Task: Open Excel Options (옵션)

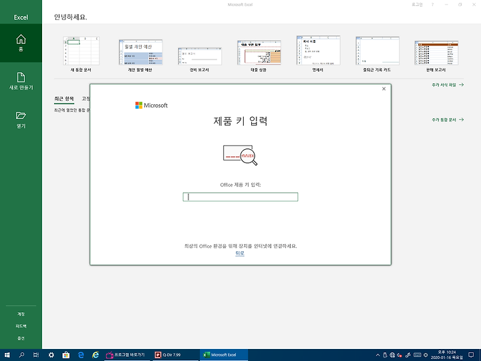Action: 21,338
